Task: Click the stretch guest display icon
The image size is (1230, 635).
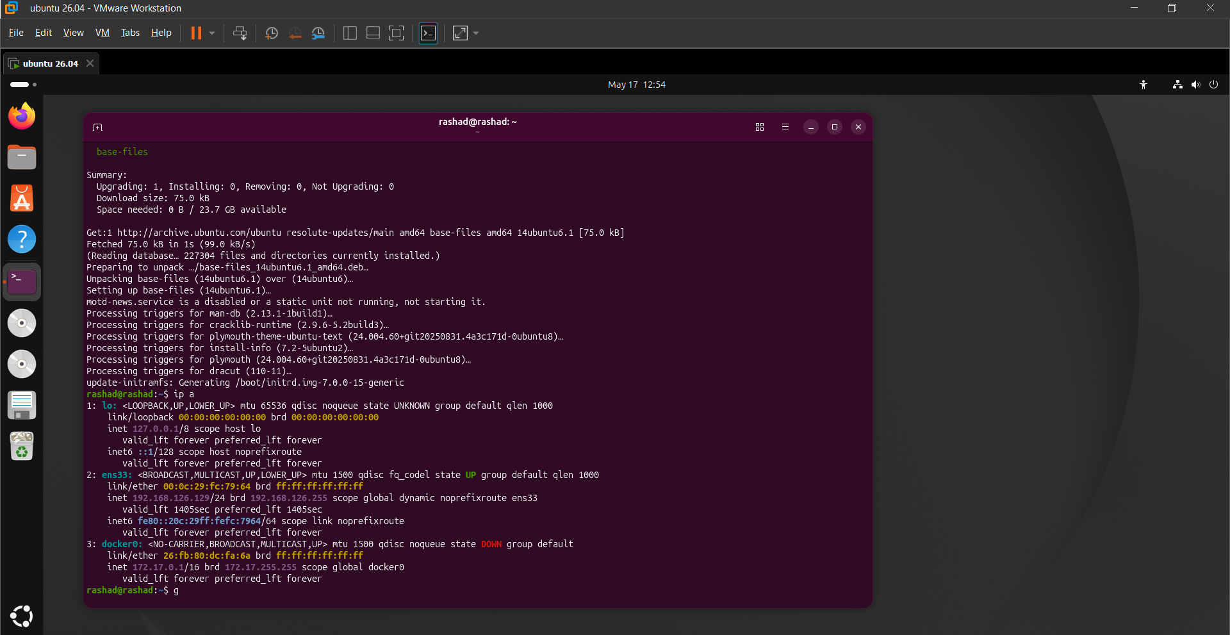Action: (460, 33)
